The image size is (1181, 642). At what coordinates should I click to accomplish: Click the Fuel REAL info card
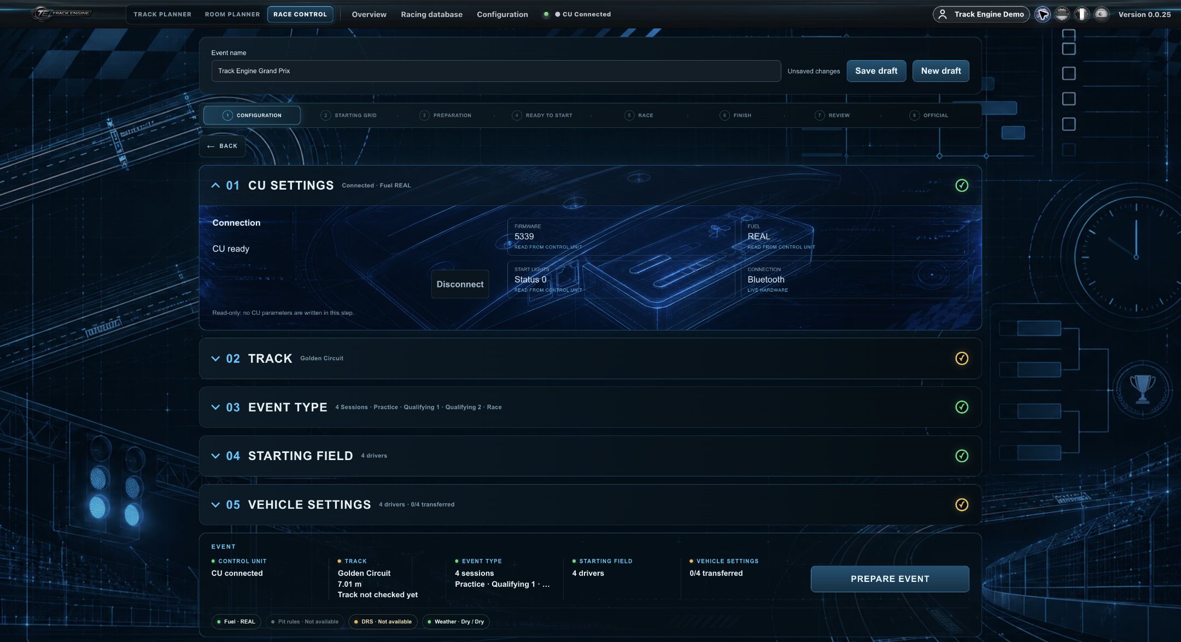click(854, 237)
